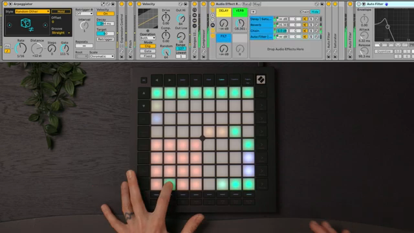Click the Velocity Drive knob
This screenshot has height=233, width=414.
click(x=166, y=17)
